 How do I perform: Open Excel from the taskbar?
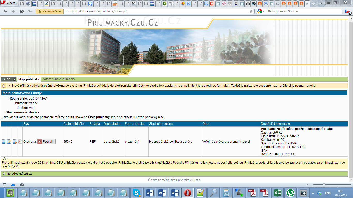point(278,193)
